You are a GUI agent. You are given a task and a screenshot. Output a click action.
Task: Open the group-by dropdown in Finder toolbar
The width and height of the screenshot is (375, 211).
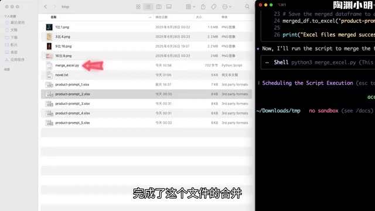190,6
